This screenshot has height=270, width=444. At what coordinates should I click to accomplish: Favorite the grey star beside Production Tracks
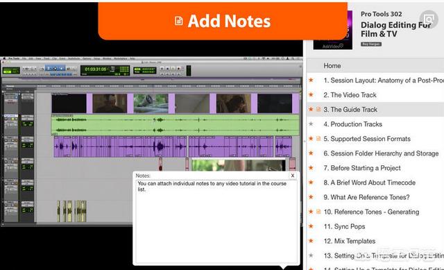coord(311,124)
